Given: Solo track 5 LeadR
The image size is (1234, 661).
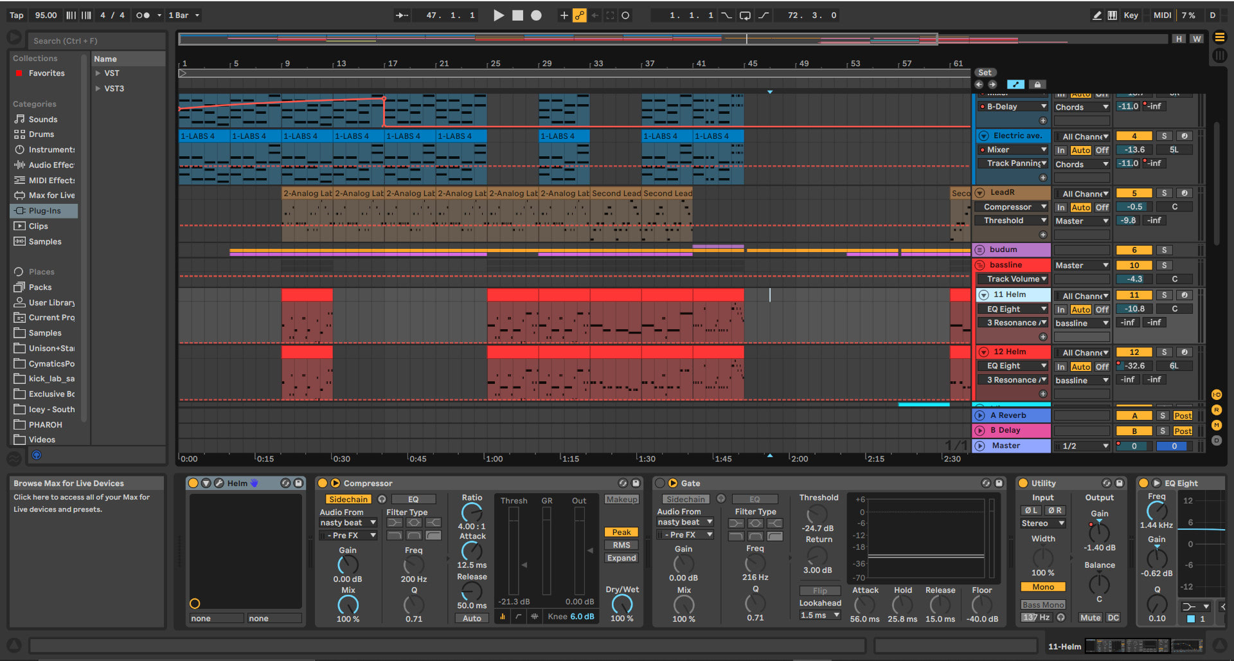Looking at the screenshot, I should click(x=1164, y=193).
